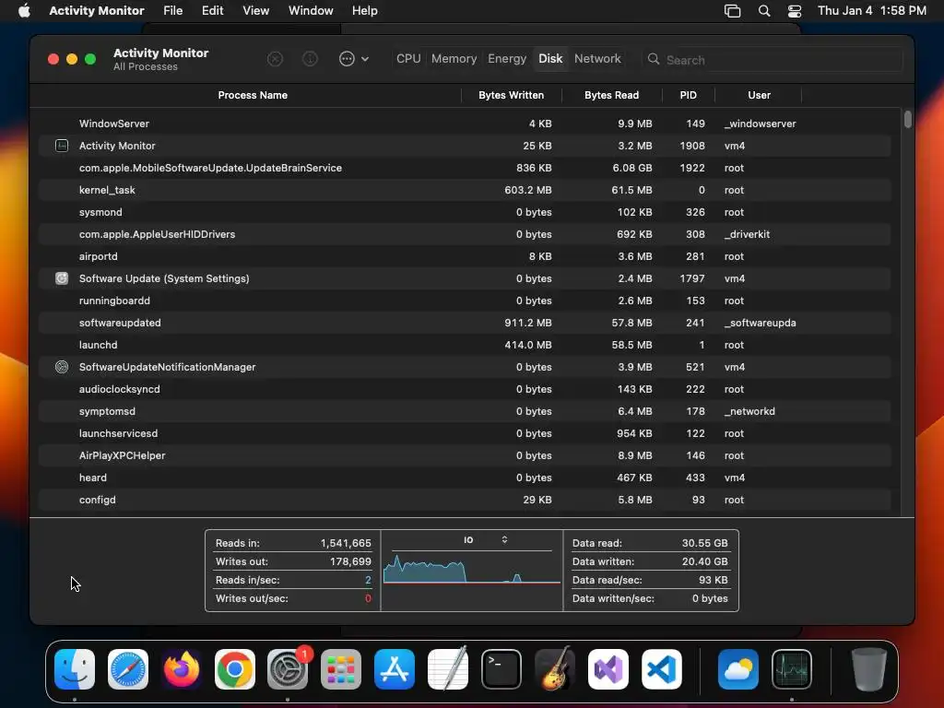Viewport: 944px width, 708px height.
Task: Open Visual Studio Code from the Dock
Action: click(662, 669)
